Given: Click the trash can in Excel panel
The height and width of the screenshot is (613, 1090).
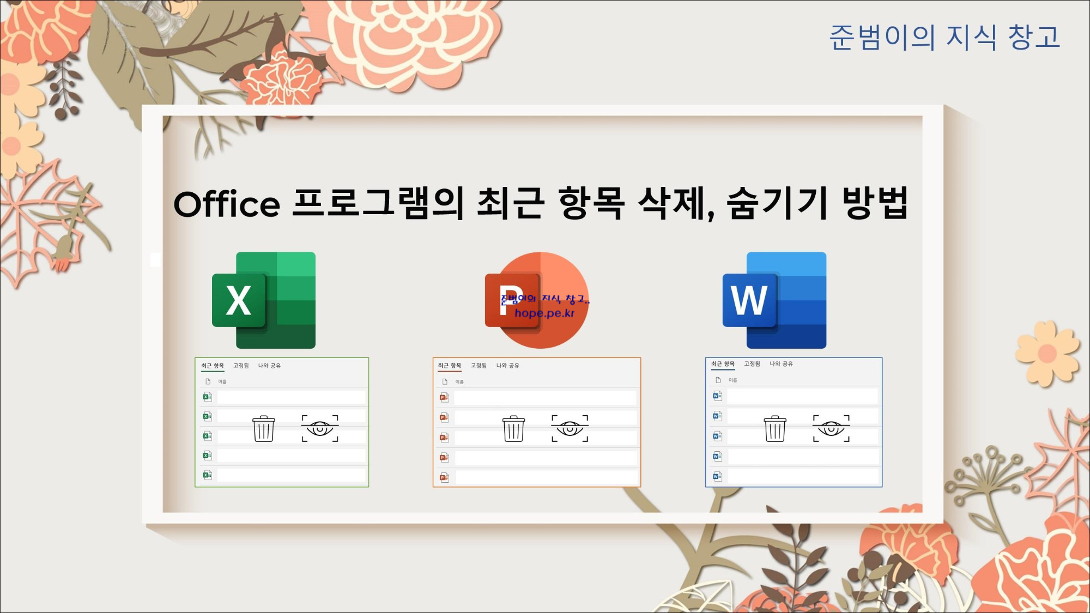Looking at the screenshot, I should point(264,428).
